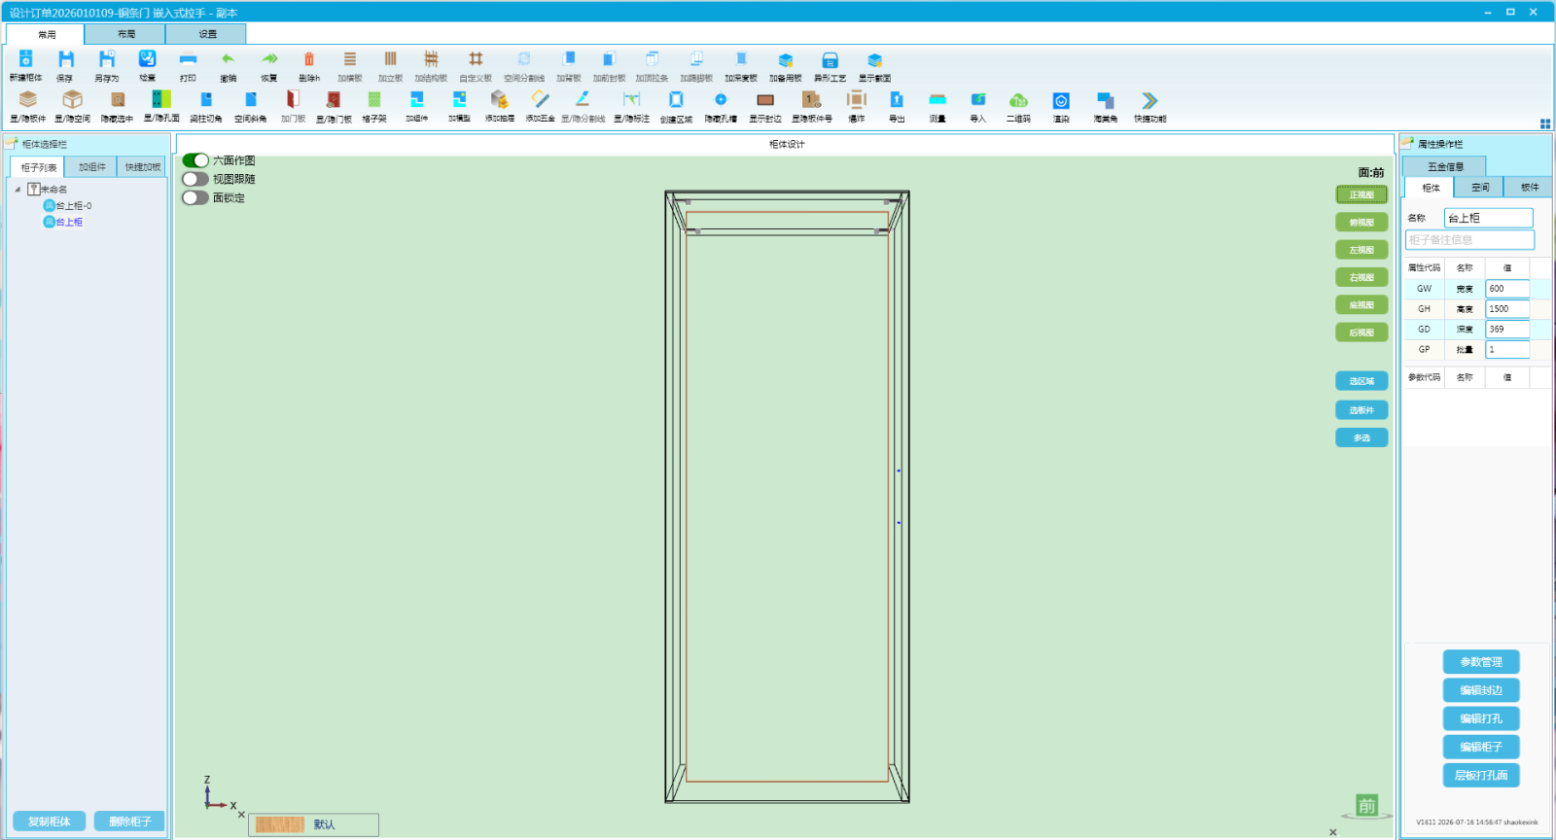The width and height of the screenshot is (1556, 840).
Task: Click the 撤销 undo arrow
Action: (x=228, y=59)
